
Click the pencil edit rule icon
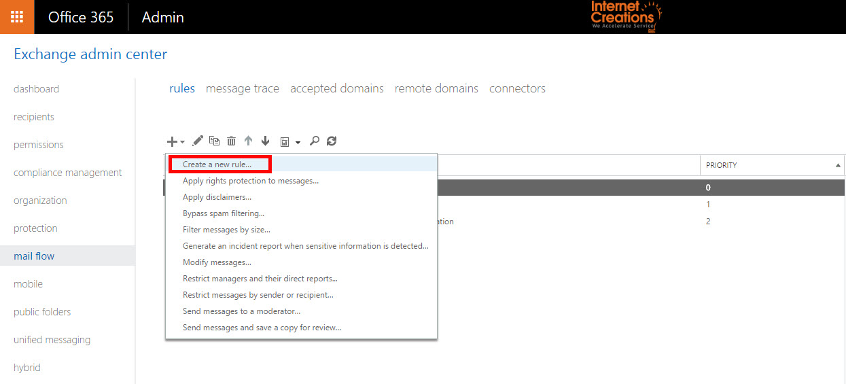(x=198, y=141)
